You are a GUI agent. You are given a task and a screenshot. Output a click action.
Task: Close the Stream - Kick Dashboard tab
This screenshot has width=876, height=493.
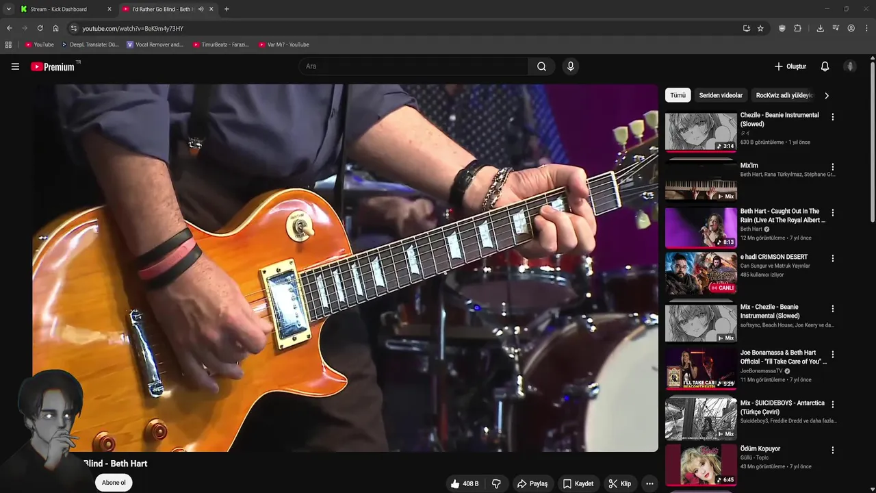109,9
